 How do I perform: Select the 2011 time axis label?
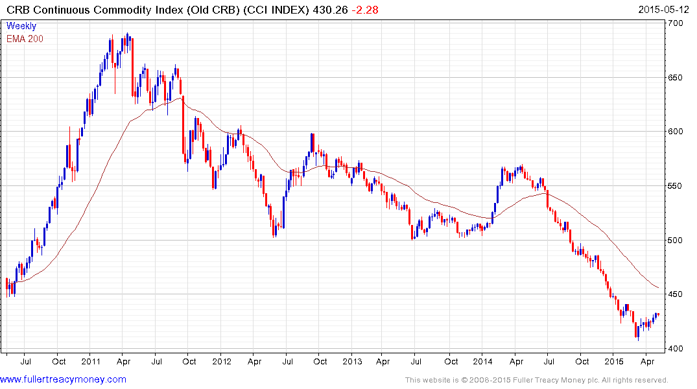tap(91, 361)
